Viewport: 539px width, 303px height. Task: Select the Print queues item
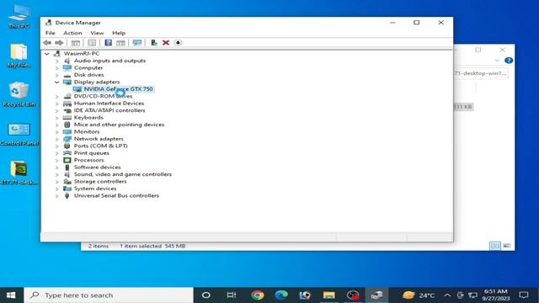92,153
